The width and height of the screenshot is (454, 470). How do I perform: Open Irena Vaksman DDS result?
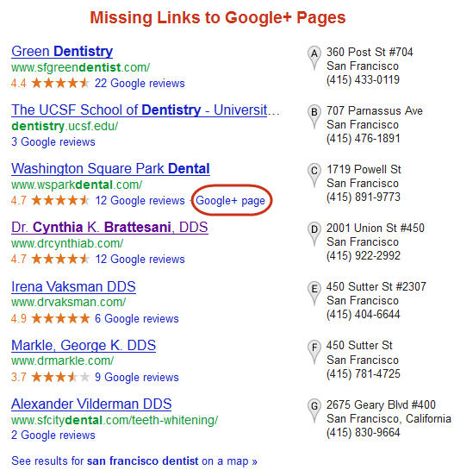point(73,286)
